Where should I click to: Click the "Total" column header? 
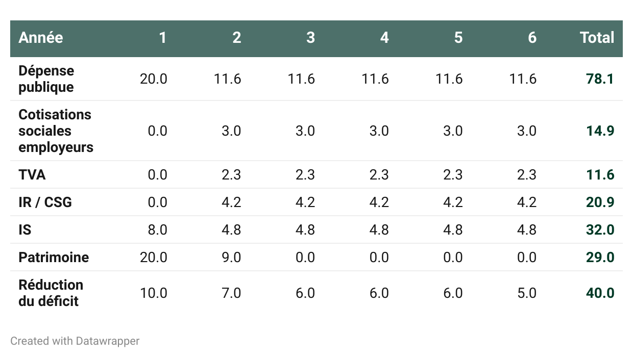coord(597,38)
